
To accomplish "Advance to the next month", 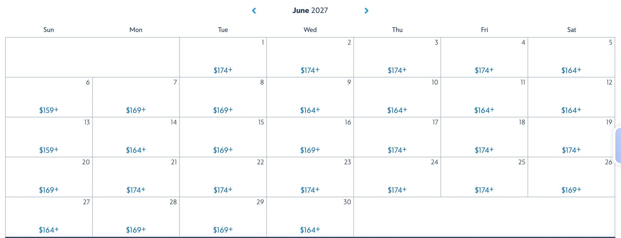I will click(x=366, y=11).
